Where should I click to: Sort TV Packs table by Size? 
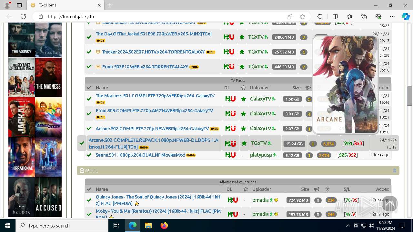pyautogui.click(x=296, y=88)
